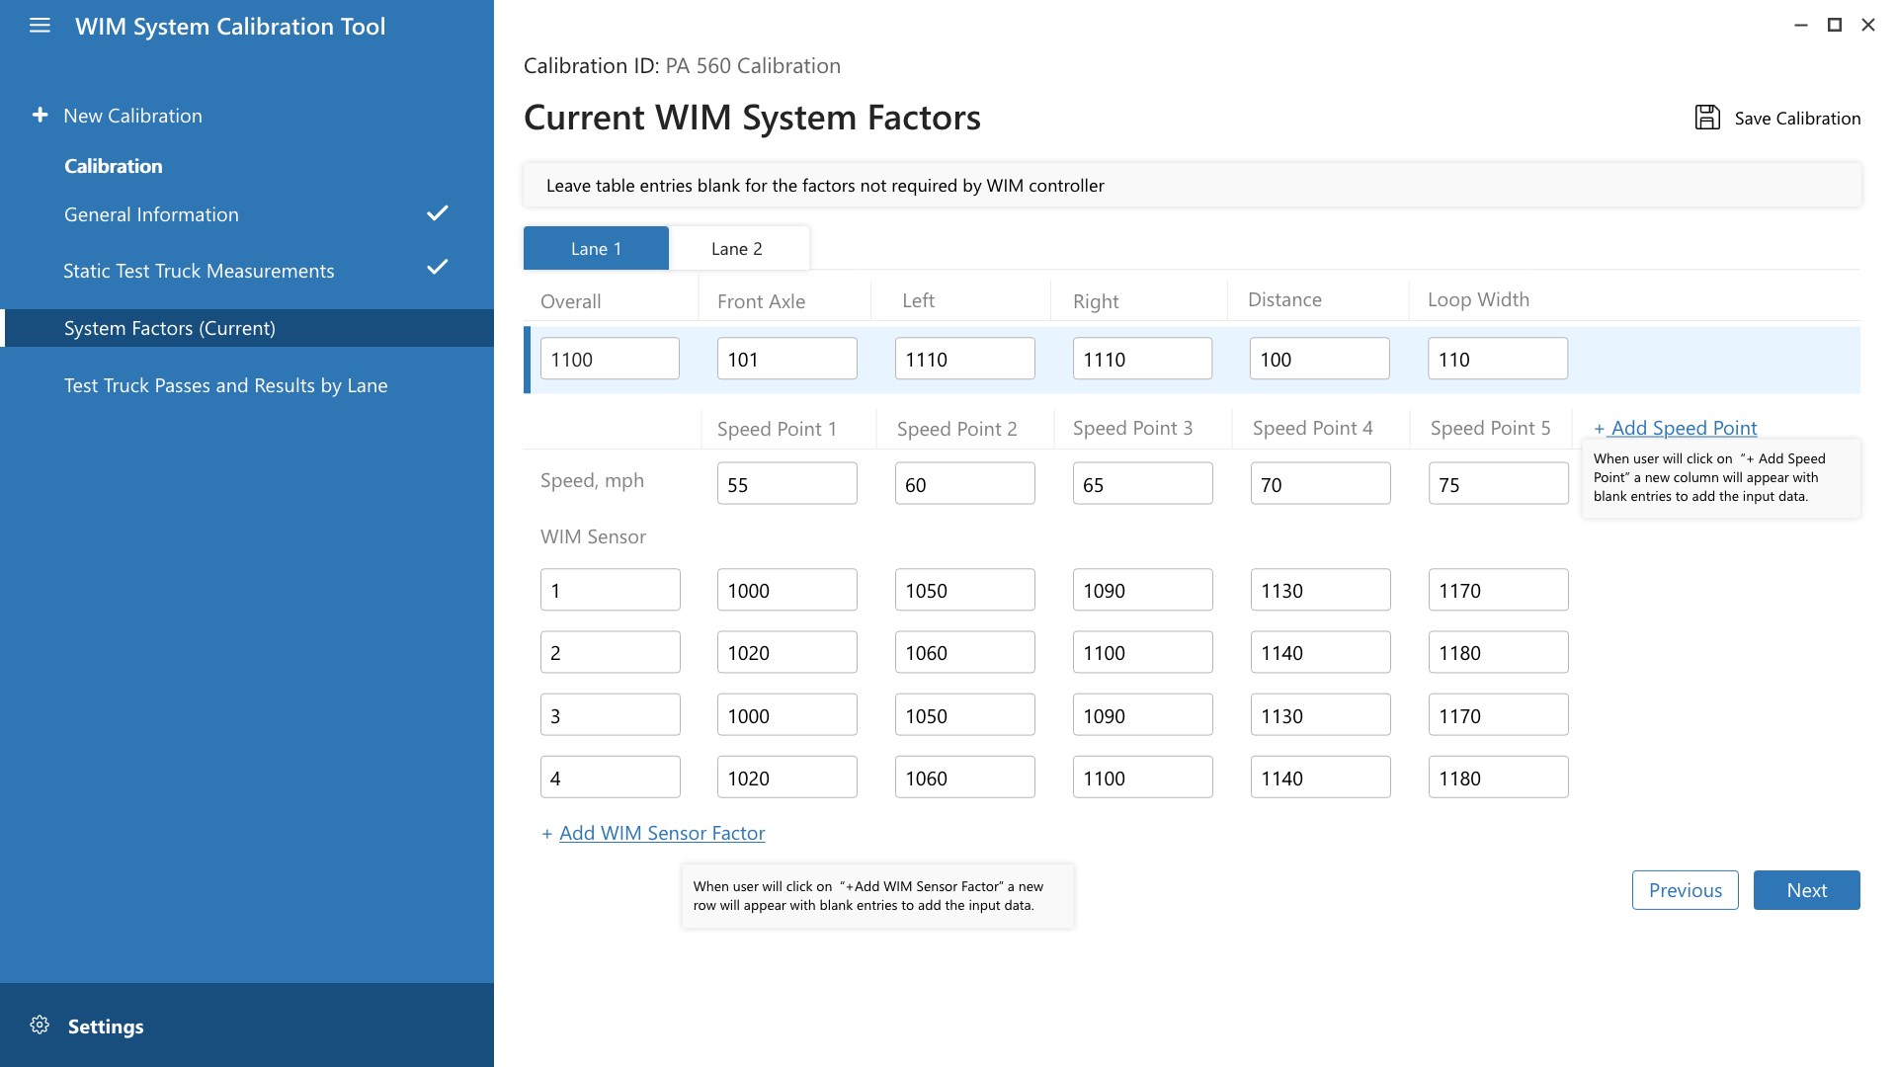Viewport: 1897px width, 1067px height.
Task: Open the hamburger navigation menu
Action: [40, 27]
